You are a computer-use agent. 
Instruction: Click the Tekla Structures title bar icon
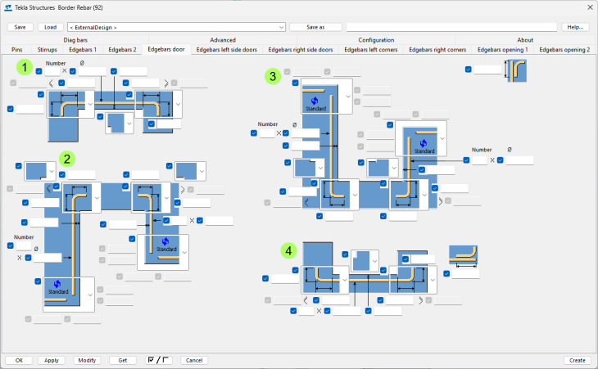[x=8, y=7]
